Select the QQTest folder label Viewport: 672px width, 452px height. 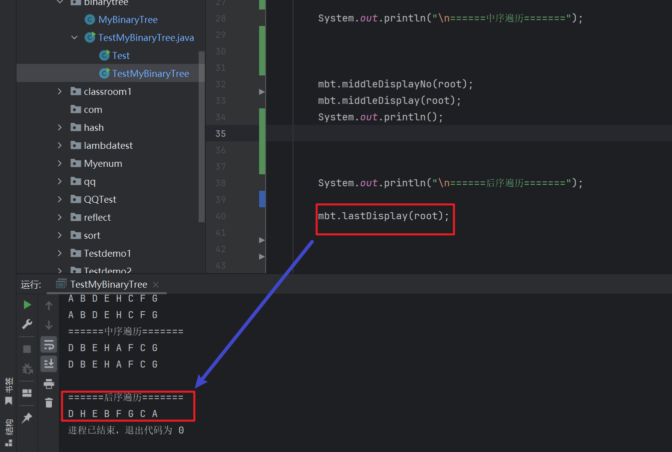tap(100, 199)
